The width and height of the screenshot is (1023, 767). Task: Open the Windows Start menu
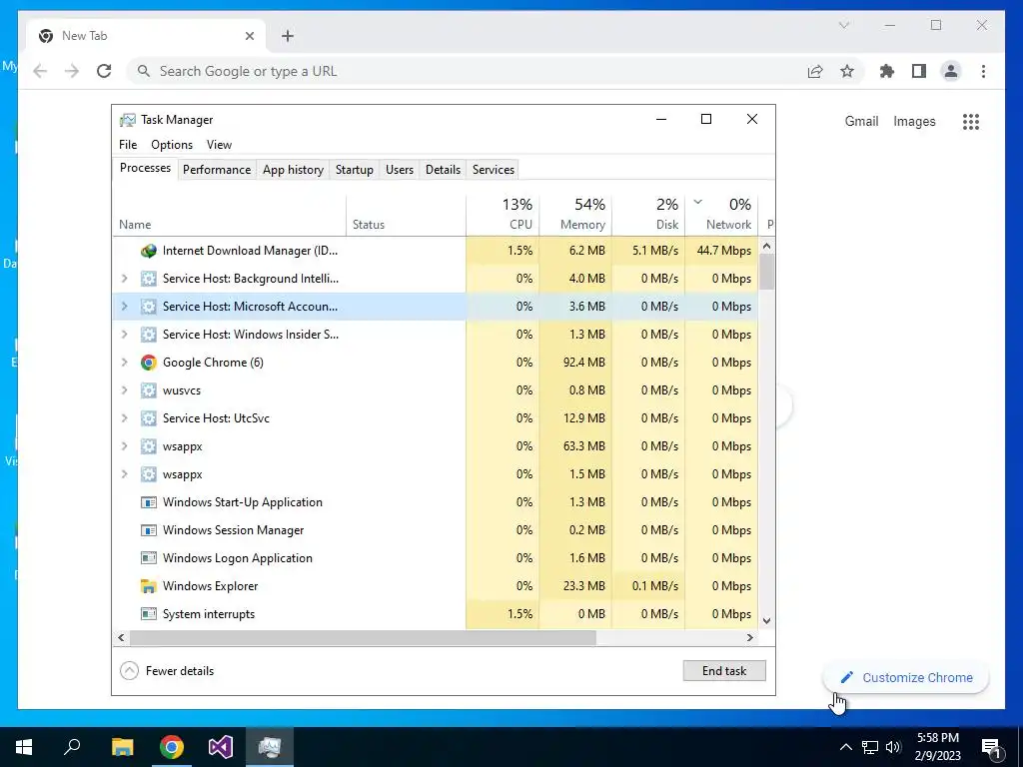24,747
